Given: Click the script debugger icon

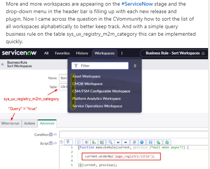Looking at the screenshot, I should (158, 142).
